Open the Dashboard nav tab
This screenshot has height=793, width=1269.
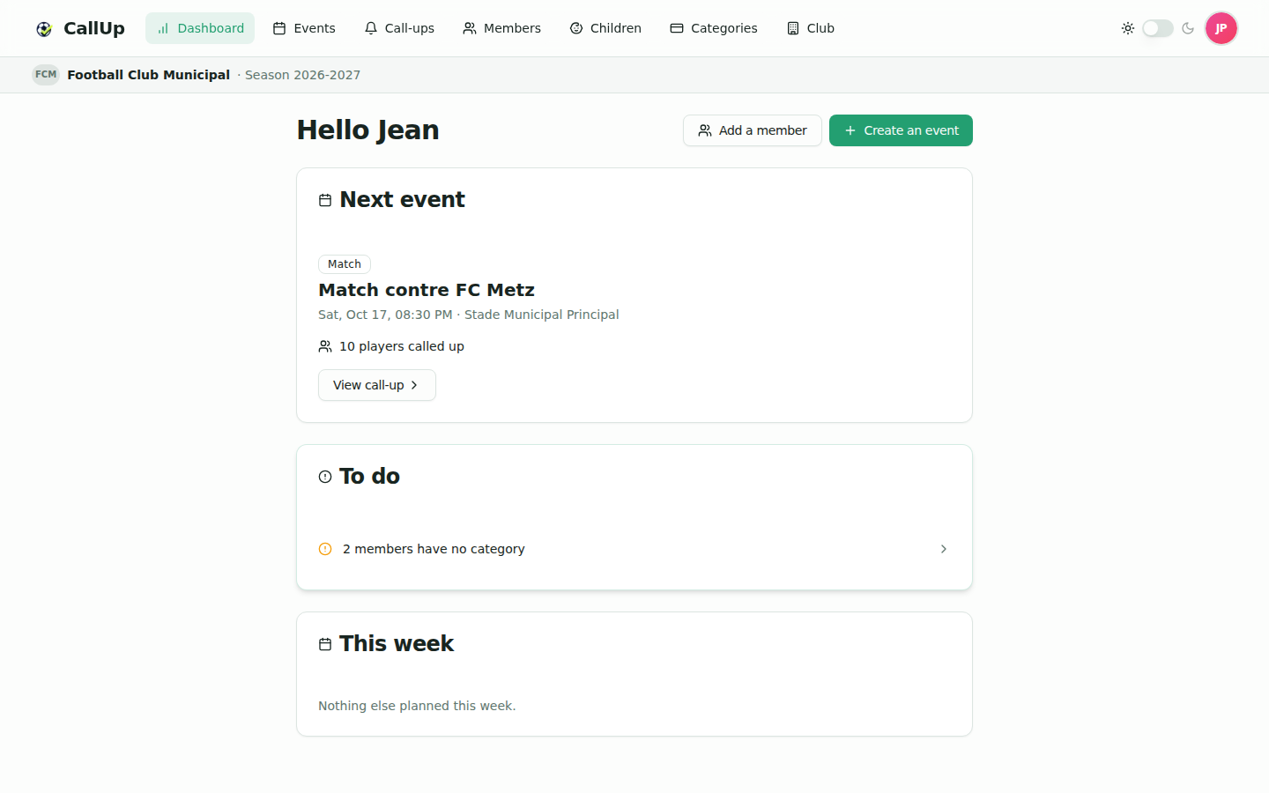(x=200, y=28)
